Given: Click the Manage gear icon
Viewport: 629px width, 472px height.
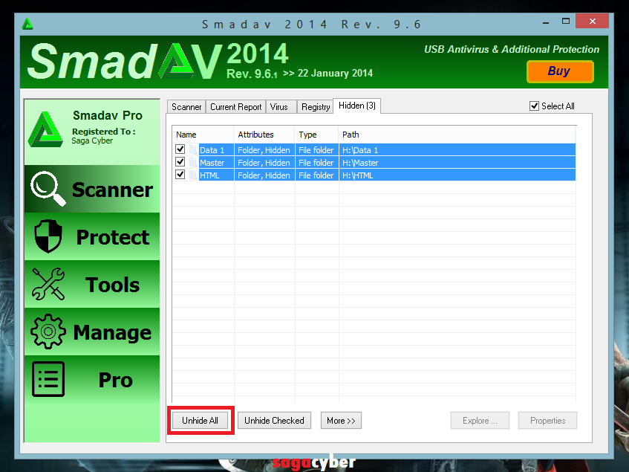Looking at the screenshot, I should 48,332.
